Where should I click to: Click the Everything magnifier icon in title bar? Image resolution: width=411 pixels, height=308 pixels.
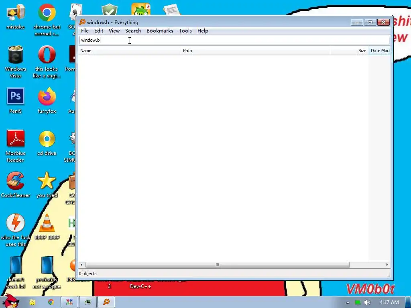[82, 22]
